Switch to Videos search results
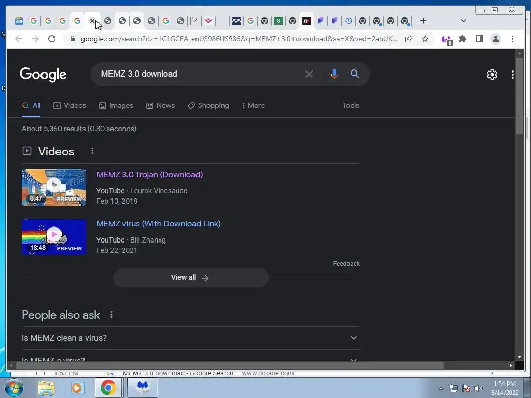 70,106
